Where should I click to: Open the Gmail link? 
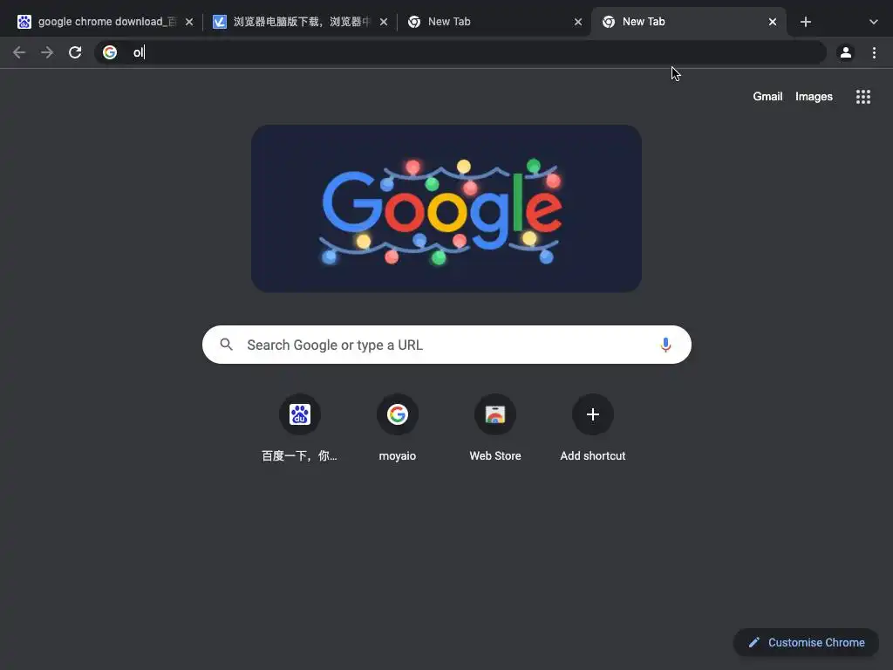pyautogui.click(x=767, y=97)
